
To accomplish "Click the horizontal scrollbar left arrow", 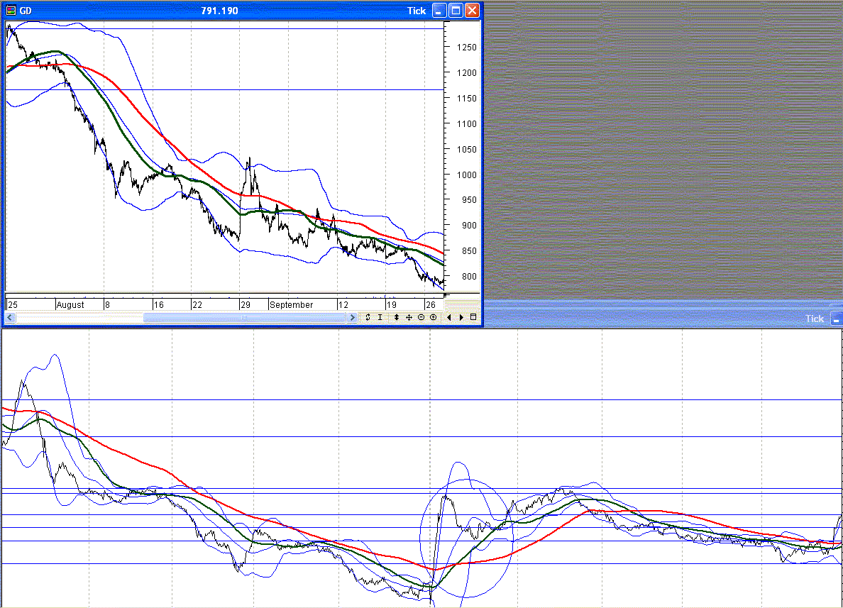I will pyautogui.click(x=10, y=318).
